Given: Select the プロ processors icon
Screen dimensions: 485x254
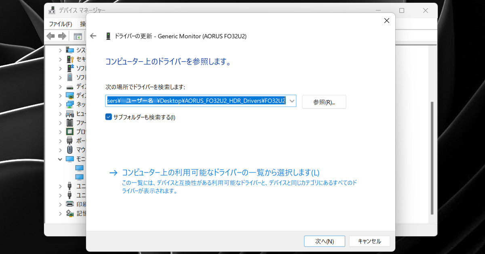Looking at the screenshot, I should click(x=70, y=131).
